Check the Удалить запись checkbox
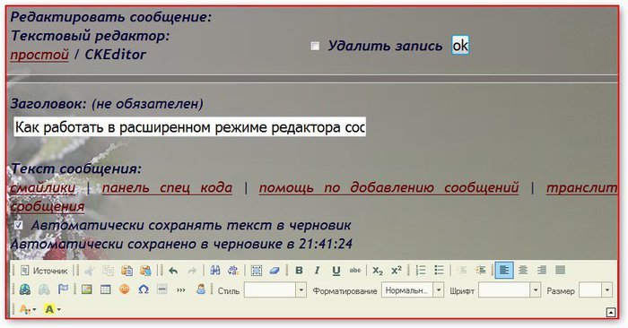The image size is (628, 328). (x=315, y=46)
